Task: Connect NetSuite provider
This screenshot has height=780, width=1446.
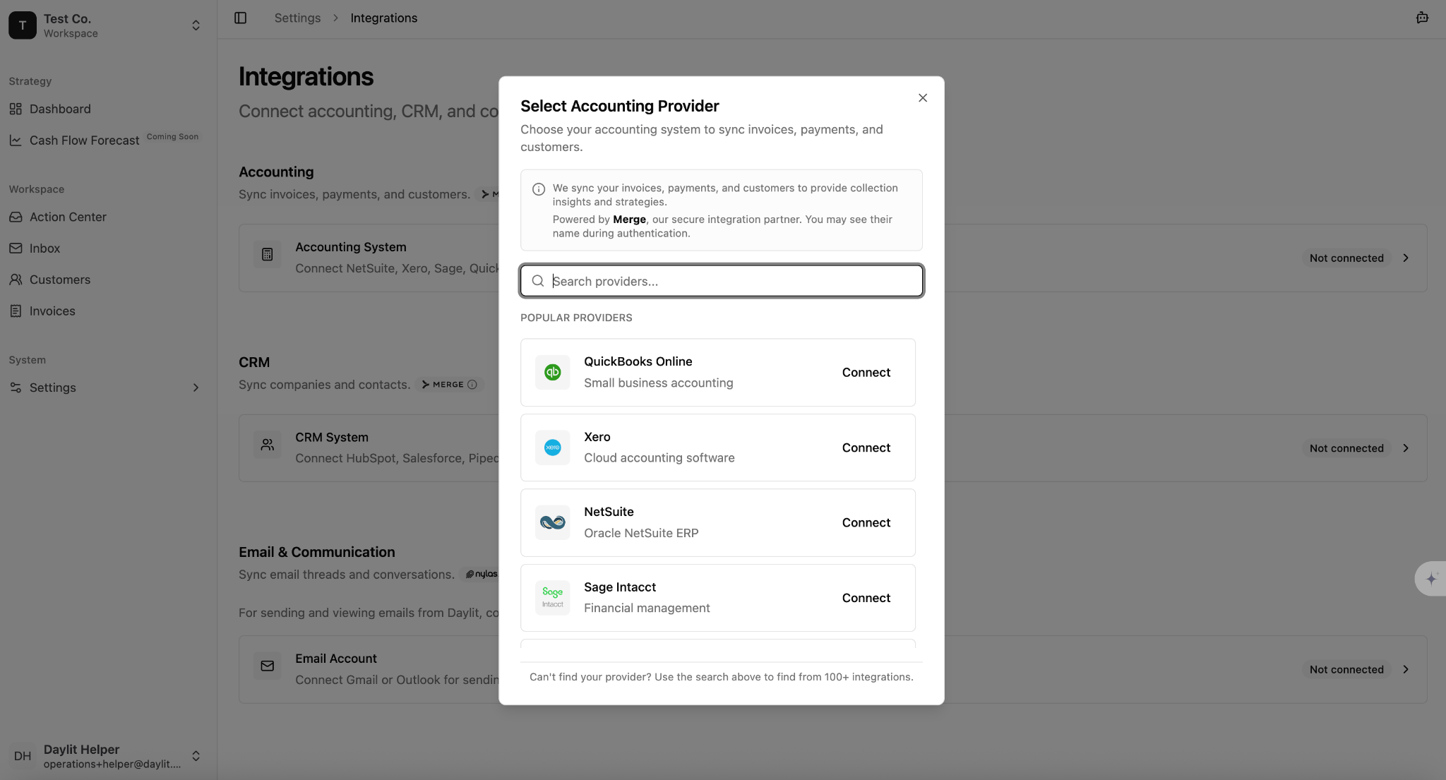Action: 866,523
